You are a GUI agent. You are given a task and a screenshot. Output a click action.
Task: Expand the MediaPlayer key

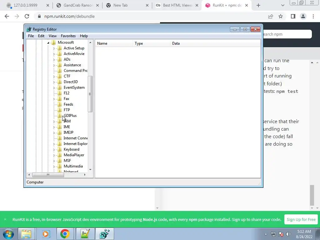click(x=54, y=155)
